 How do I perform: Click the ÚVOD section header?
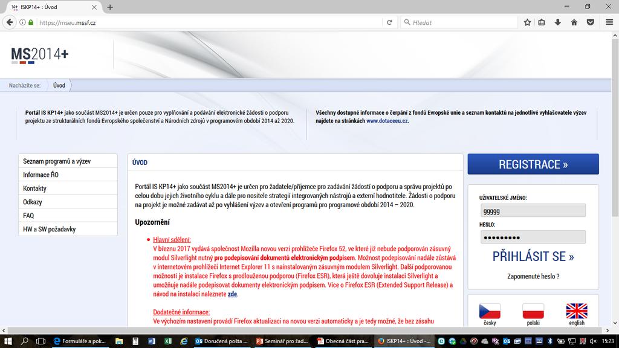(x=140, y=163)
